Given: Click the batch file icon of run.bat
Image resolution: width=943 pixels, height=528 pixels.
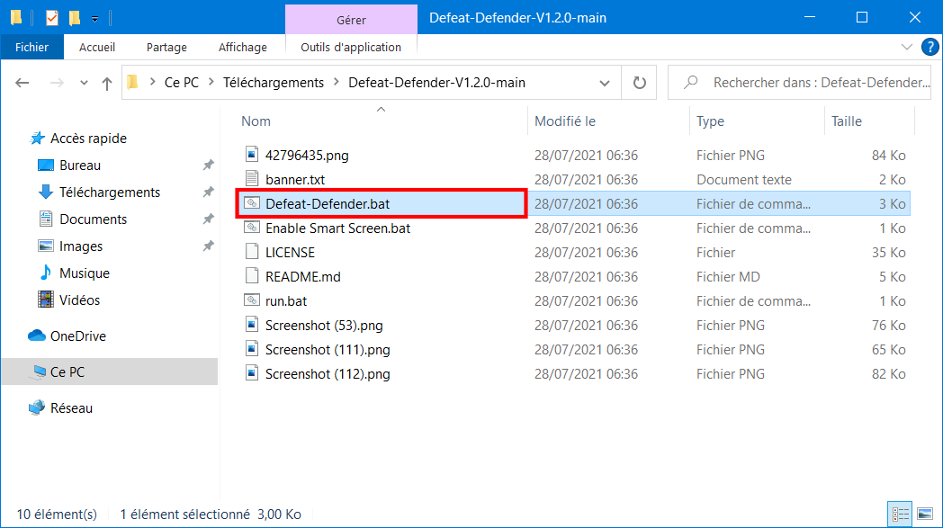Looking at the screenshot, I should pyautogui.click(x=252, y=300).
